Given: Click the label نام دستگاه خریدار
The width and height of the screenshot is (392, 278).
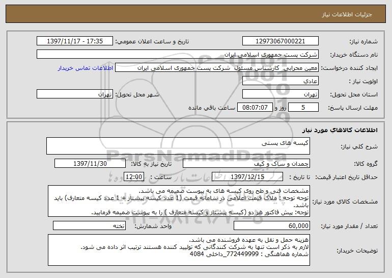Looking at the screenshot, I should point(354,55).
